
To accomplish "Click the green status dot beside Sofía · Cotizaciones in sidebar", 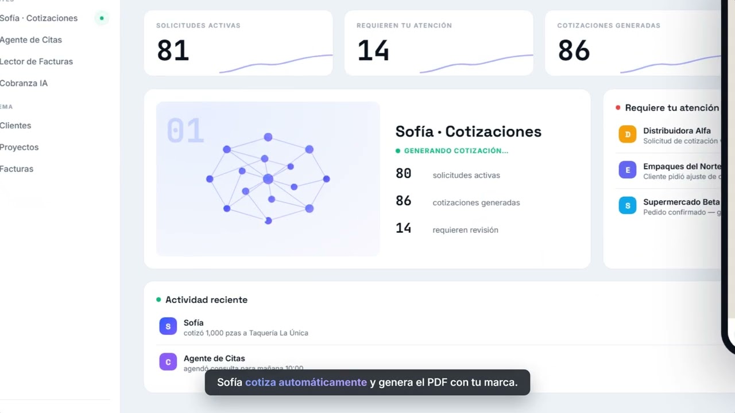I will 102,18.
